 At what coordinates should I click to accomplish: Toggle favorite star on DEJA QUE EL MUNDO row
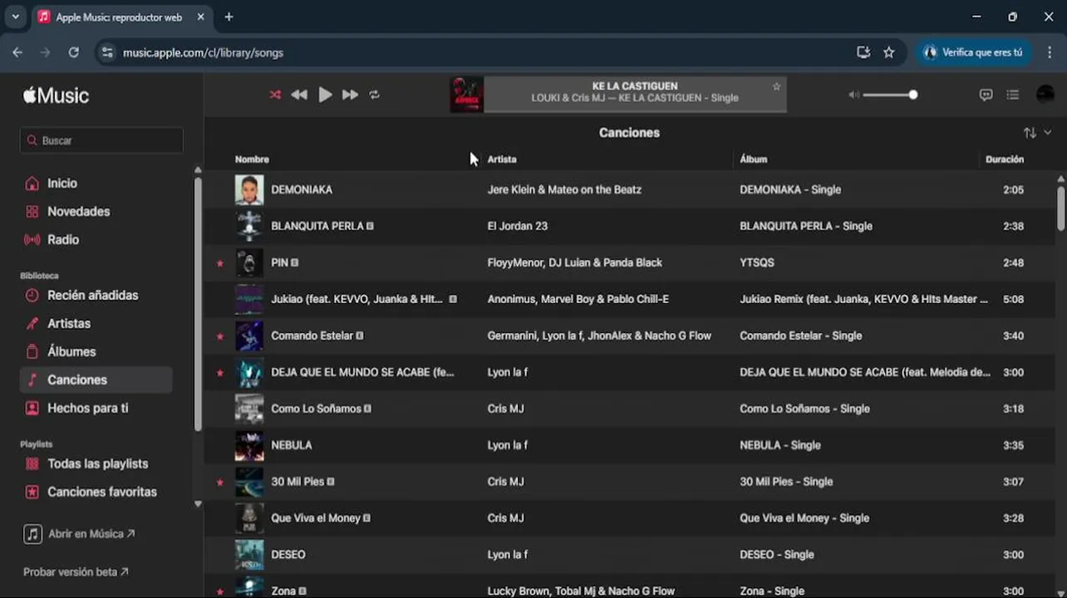(220, 373)
